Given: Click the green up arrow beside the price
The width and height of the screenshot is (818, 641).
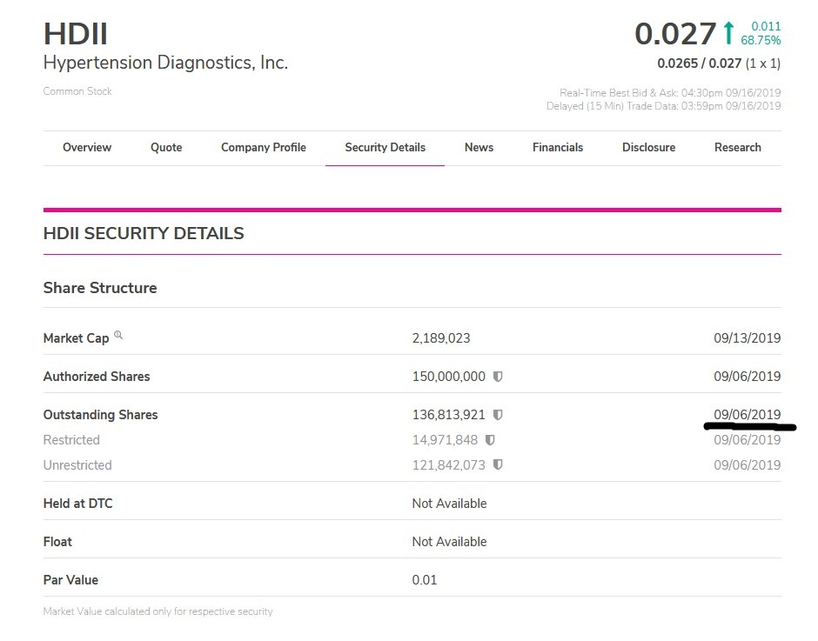Looking at the screenshot, I should [728, 34].
